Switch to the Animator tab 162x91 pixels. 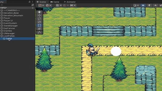pos(70,2)
